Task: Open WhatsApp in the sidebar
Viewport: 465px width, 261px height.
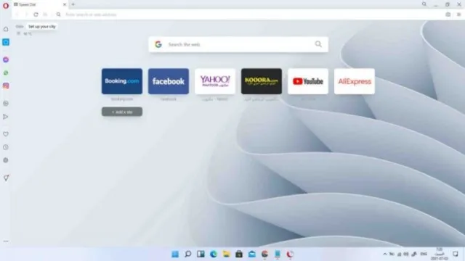Action: (x=6, y=72)
